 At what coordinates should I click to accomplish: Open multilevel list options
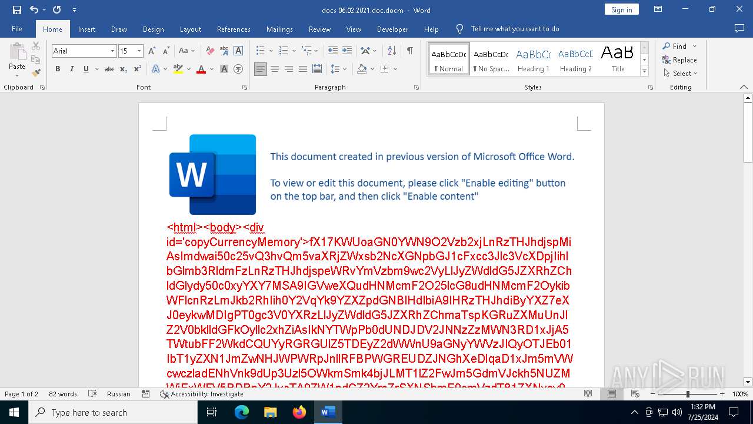(x=306, y=51)
